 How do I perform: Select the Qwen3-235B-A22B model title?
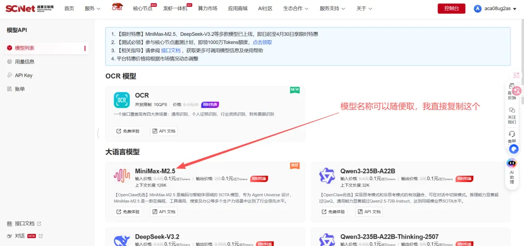click(368, 171)
